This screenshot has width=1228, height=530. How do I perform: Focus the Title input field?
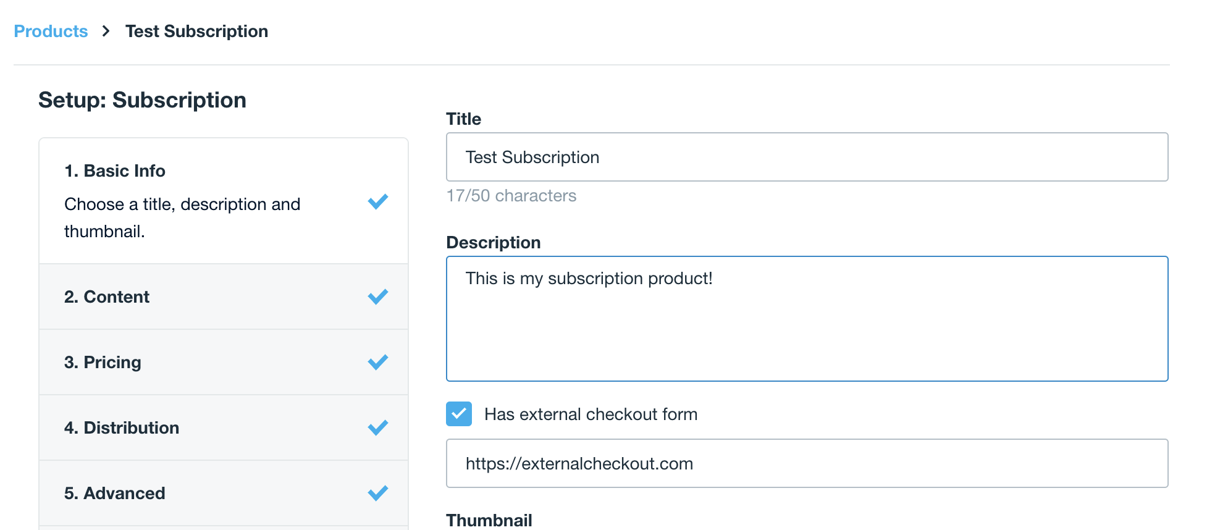[x=807, y=158]
